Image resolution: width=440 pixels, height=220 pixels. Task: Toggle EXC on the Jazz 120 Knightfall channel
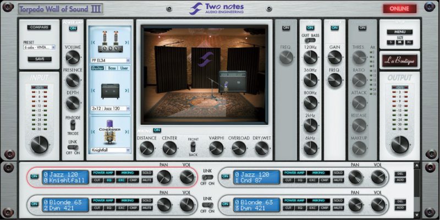121,180
